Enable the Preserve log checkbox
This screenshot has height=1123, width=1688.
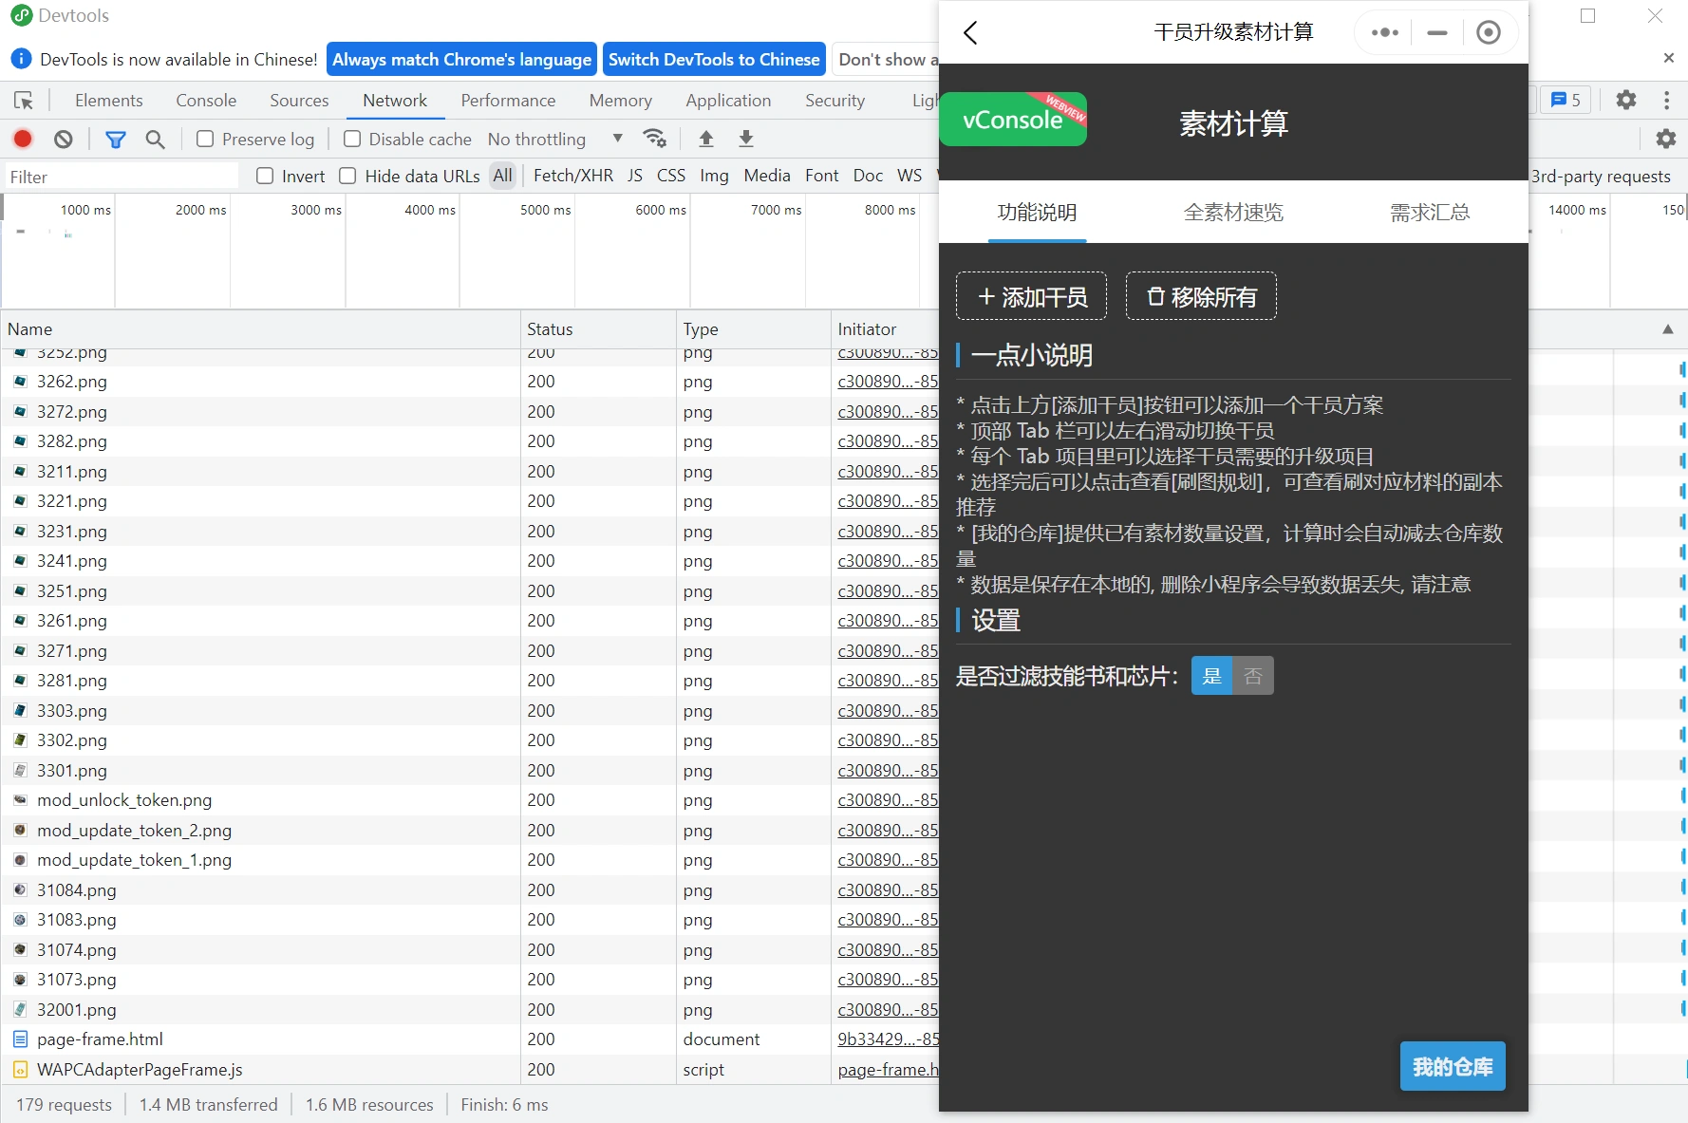pyautogui.click(x=205, y=139)
